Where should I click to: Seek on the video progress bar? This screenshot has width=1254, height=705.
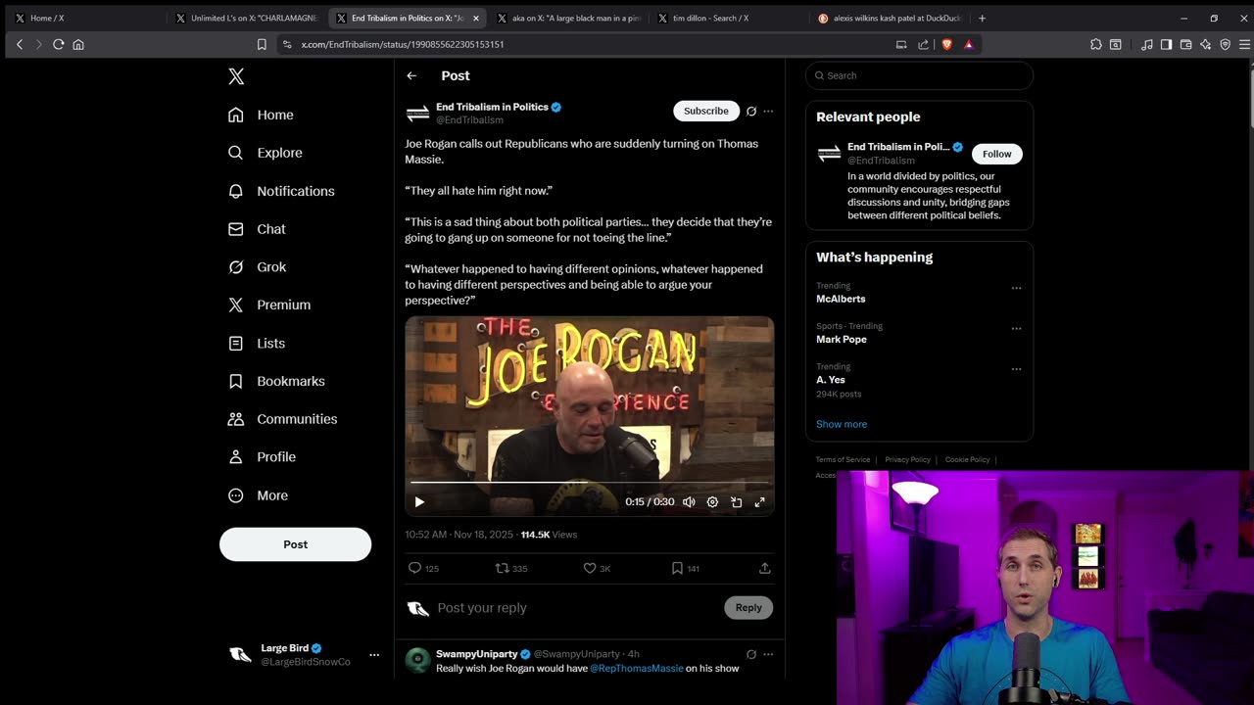point(589,483)
